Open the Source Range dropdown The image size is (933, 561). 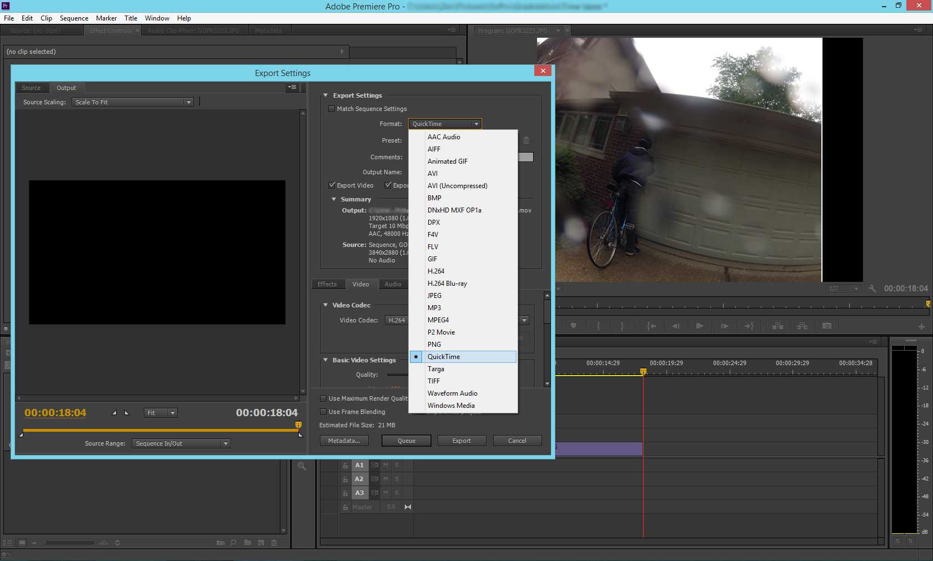coord(181,443)
